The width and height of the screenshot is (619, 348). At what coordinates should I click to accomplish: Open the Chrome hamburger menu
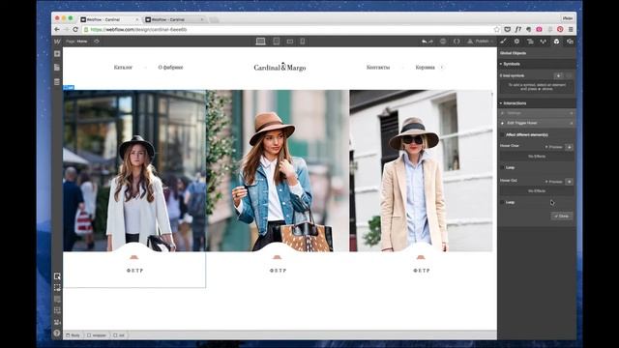571,30
